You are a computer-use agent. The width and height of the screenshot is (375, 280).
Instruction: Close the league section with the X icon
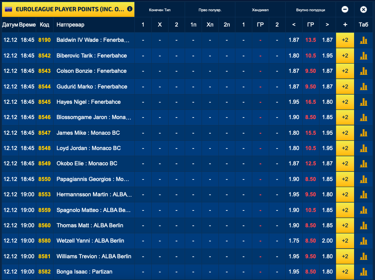[x=363, y=9]
